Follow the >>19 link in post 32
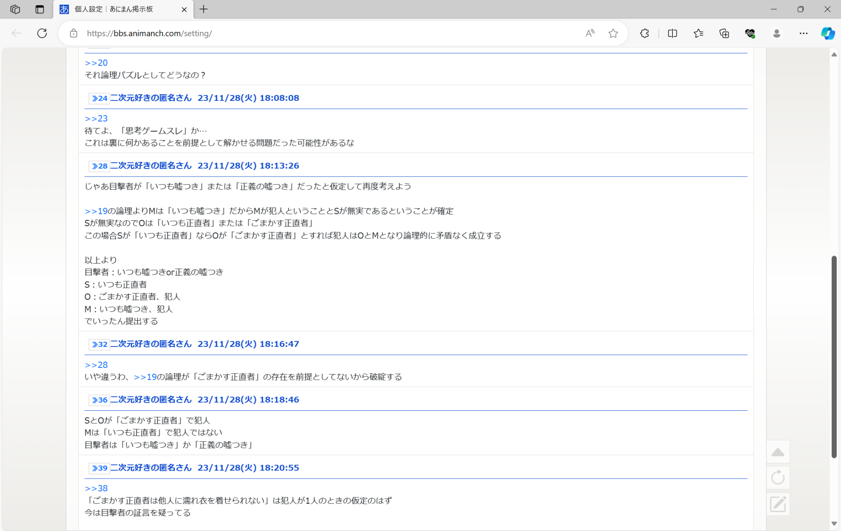Screen dimensions: 841x531 pos(145,377)
